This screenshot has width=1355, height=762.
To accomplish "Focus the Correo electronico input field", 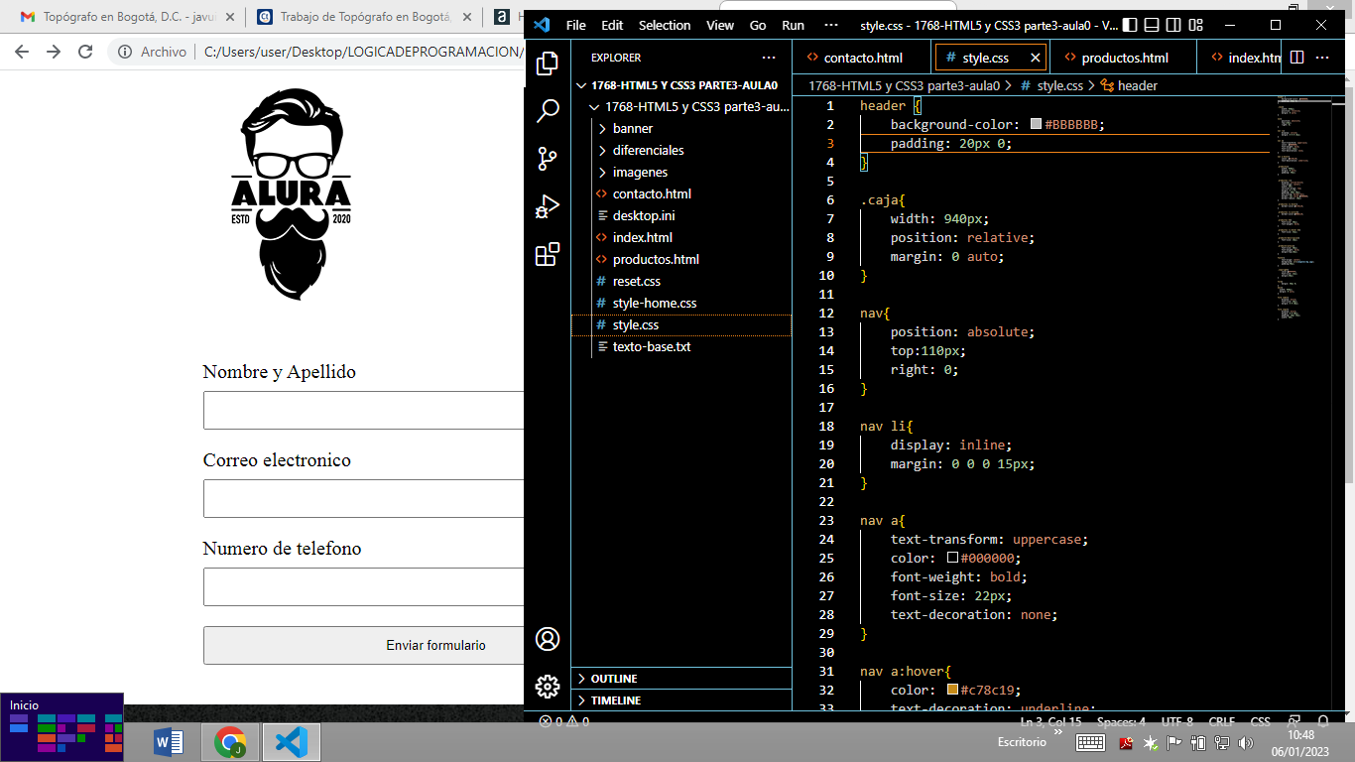I will coord(364,498).
